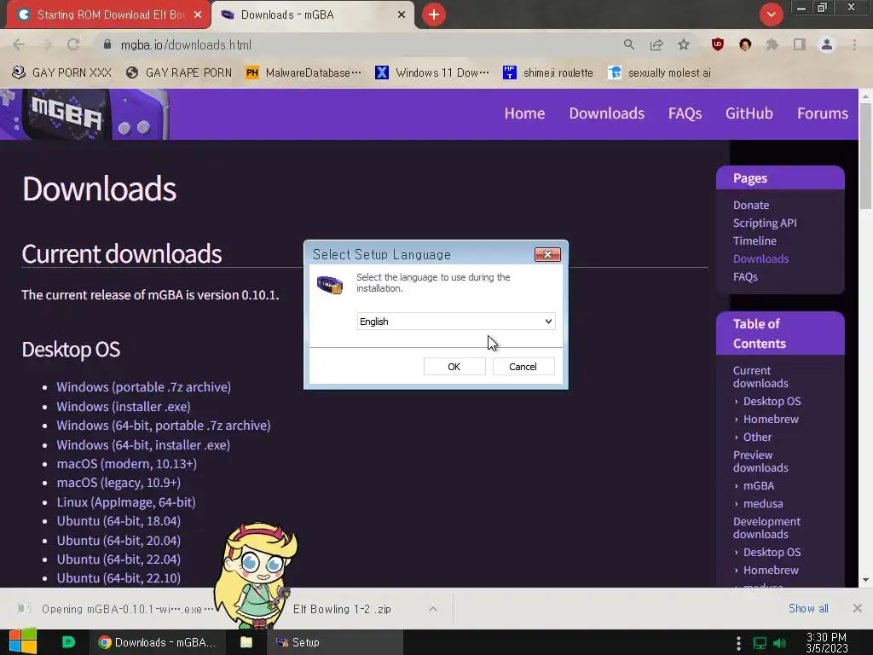873x655 pixels.
Task: Open the shimeji roulette bookmark
Action: coord(548,73)
